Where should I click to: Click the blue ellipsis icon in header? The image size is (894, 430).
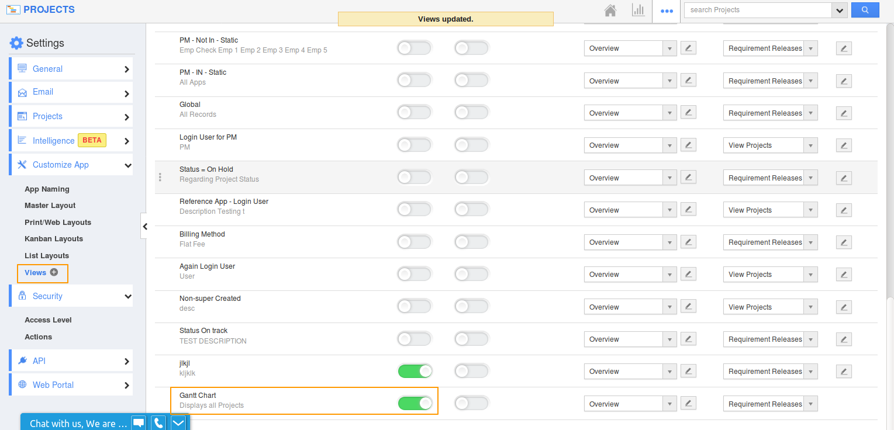[667, 10]
